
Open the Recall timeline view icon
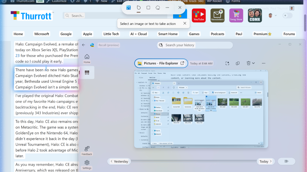coord(87,73)
